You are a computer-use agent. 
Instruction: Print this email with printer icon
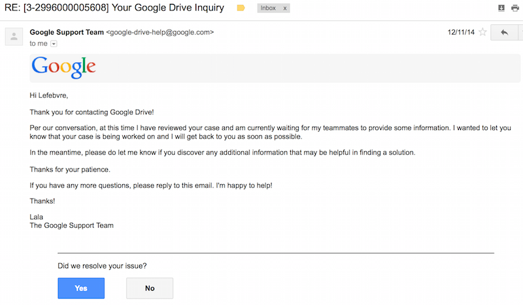515,8
